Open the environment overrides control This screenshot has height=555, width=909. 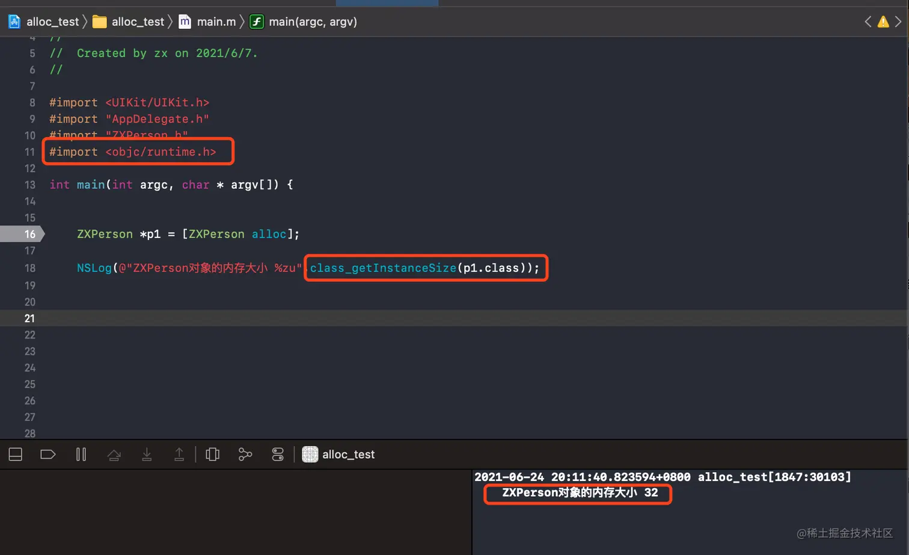point(278,455)
